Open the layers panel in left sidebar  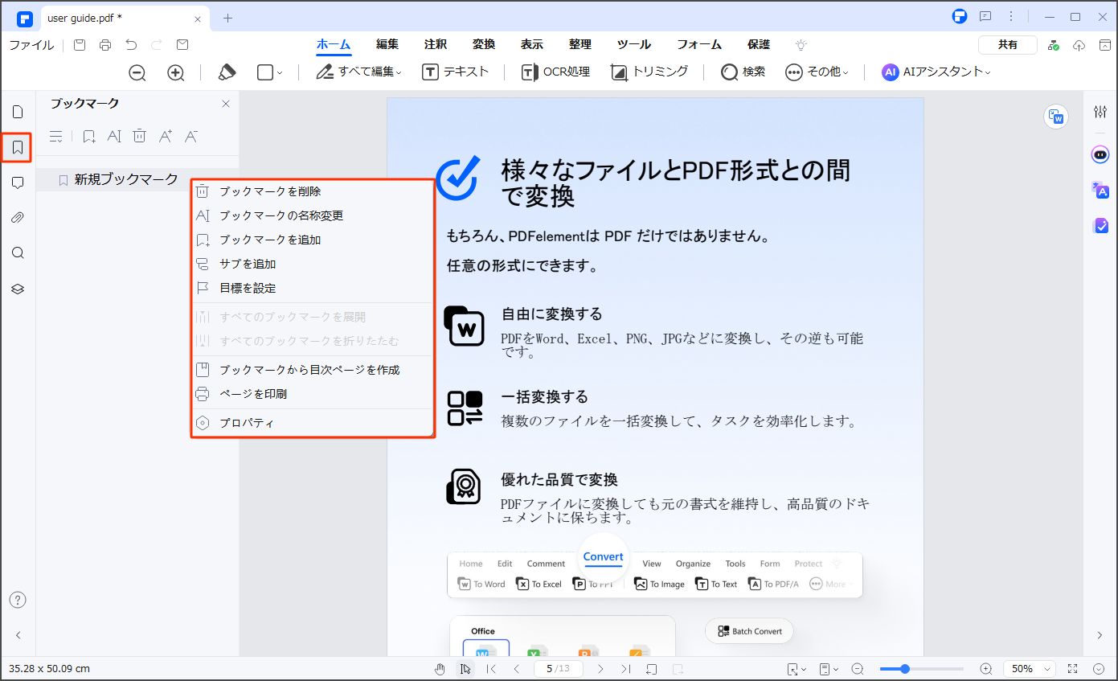coord(18,289)
